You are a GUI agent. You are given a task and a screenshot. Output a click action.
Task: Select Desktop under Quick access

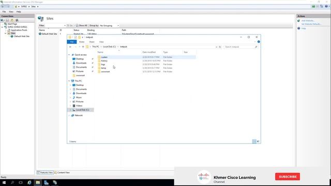coord(80,59)
